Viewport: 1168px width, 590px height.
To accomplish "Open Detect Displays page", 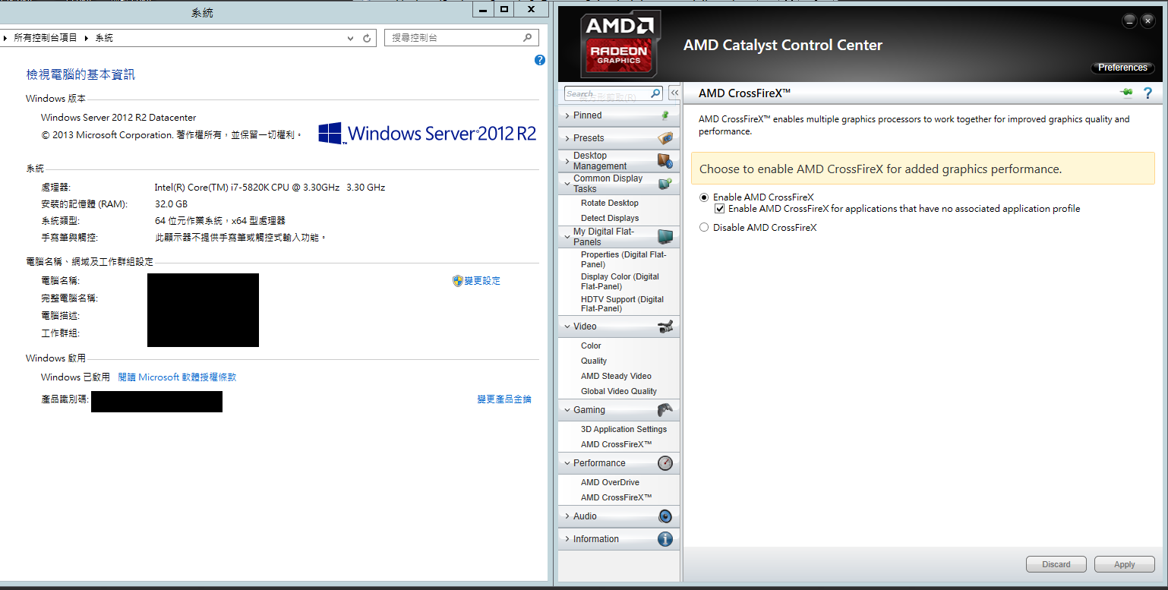I will pyautogui.click(x=610, y=218).
